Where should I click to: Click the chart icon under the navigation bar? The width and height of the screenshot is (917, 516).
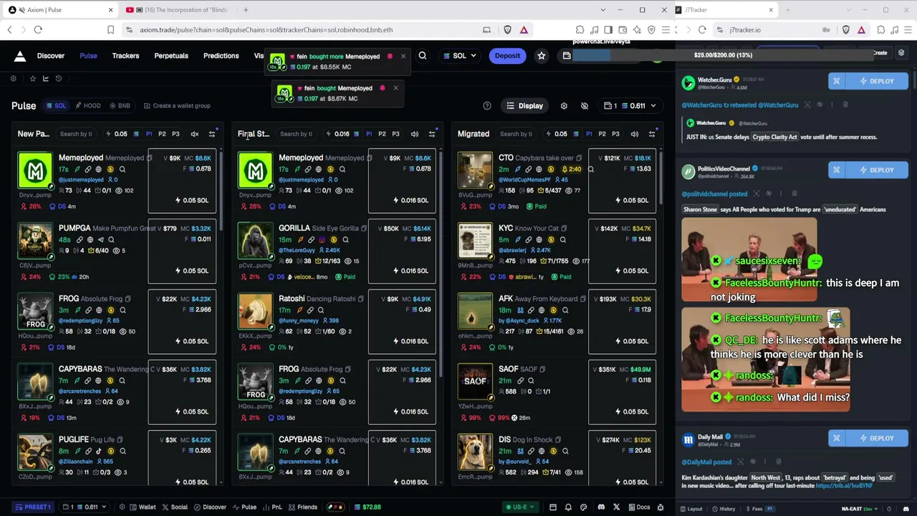[46, 79]
